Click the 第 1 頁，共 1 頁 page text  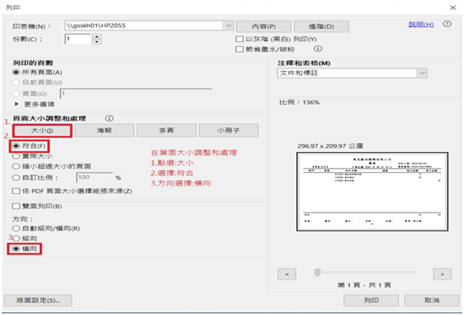364,285
